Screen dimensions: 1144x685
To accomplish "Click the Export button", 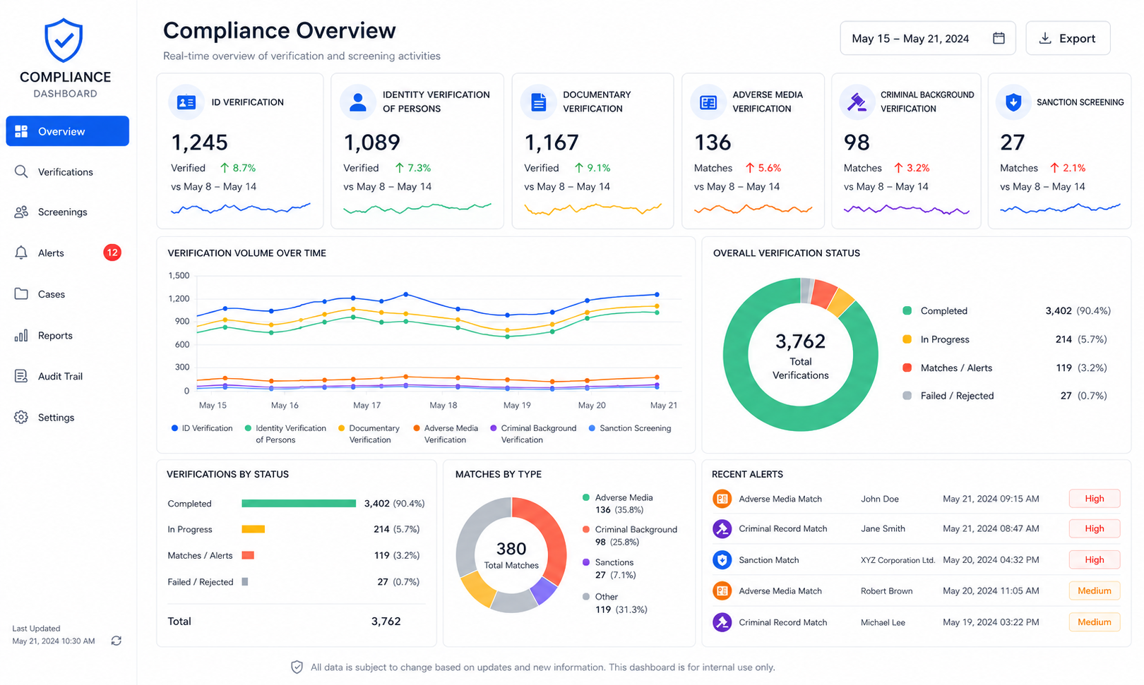I will tap(1068, 38).
